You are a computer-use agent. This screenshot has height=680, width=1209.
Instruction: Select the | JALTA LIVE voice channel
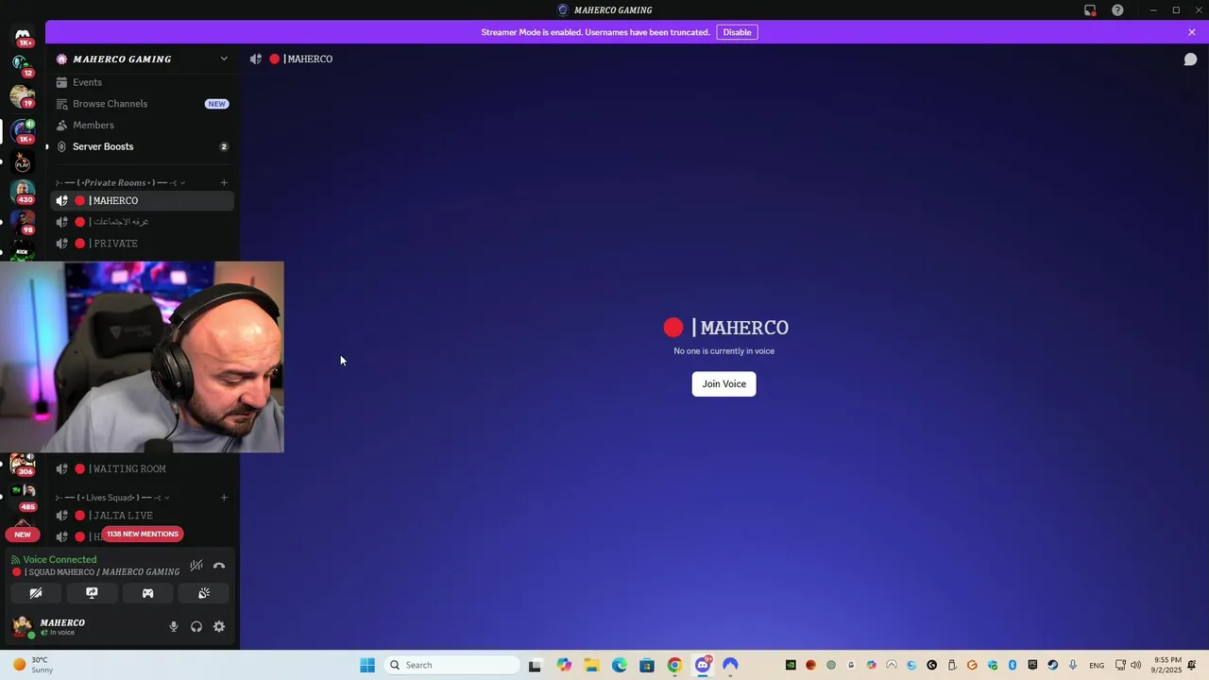[142, 516]
